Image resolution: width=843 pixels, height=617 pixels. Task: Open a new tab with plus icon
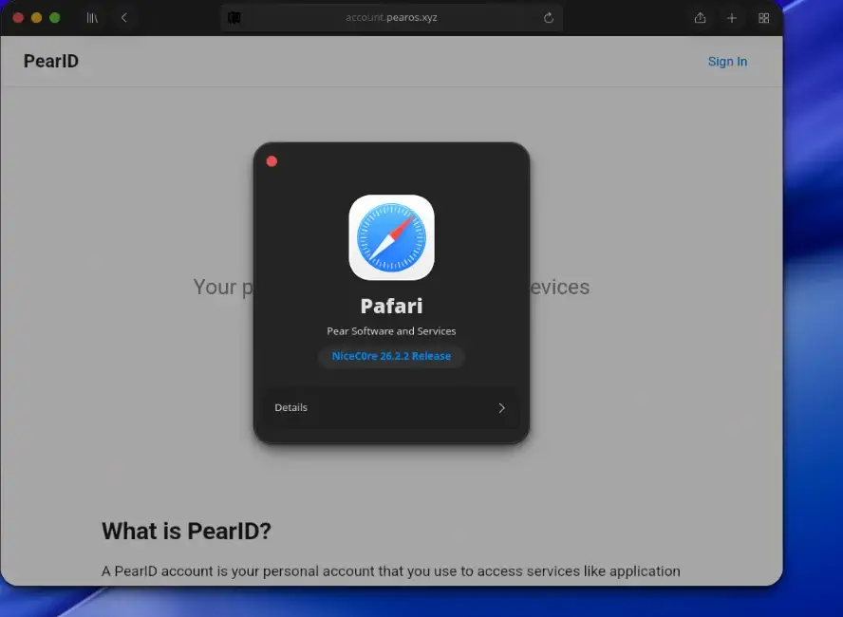click(732, 18)
